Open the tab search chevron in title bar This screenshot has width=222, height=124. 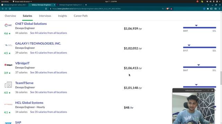click(x=208, y=5)
